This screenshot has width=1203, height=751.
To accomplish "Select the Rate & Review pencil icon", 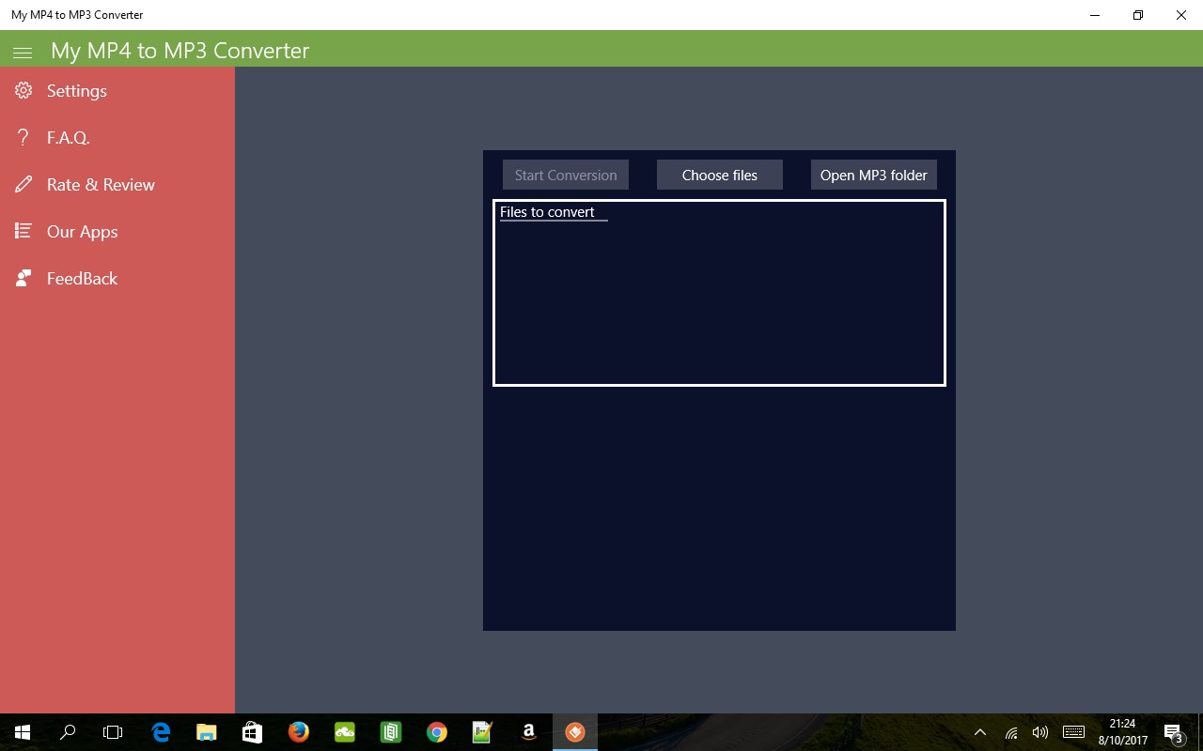I will 23,184.
